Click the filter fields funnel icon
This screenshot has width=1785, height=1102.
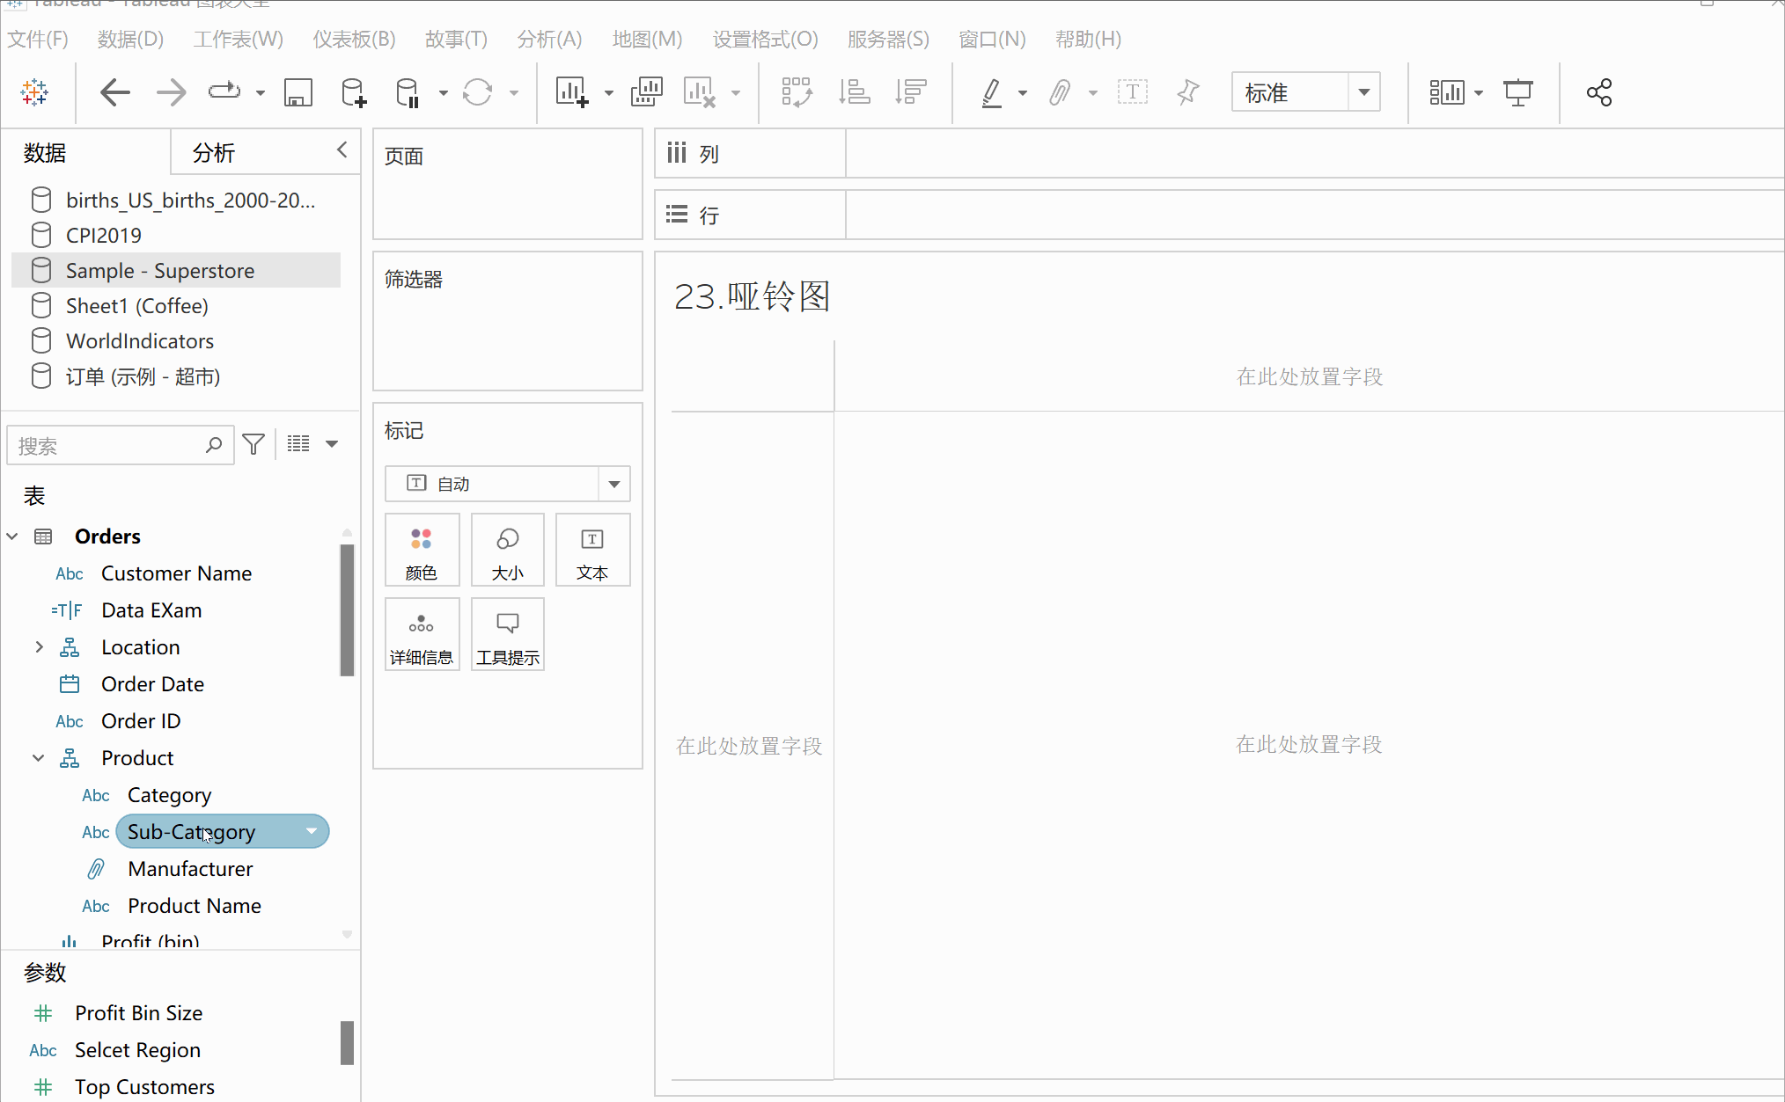[x=253, y=445]
